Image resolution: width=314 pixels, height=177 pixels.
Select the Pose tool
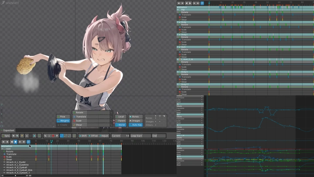(x=63, y=117)
